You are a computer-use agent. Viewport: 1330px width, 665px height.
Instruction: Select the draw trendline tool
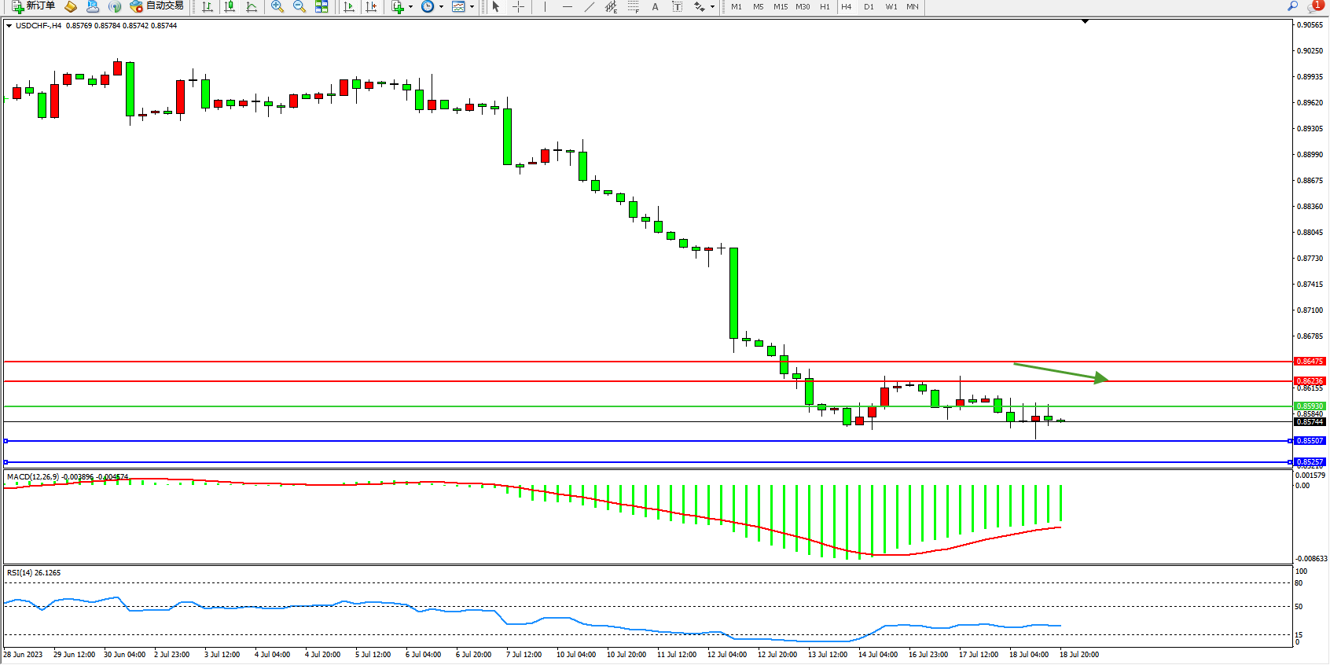[590, 6]
